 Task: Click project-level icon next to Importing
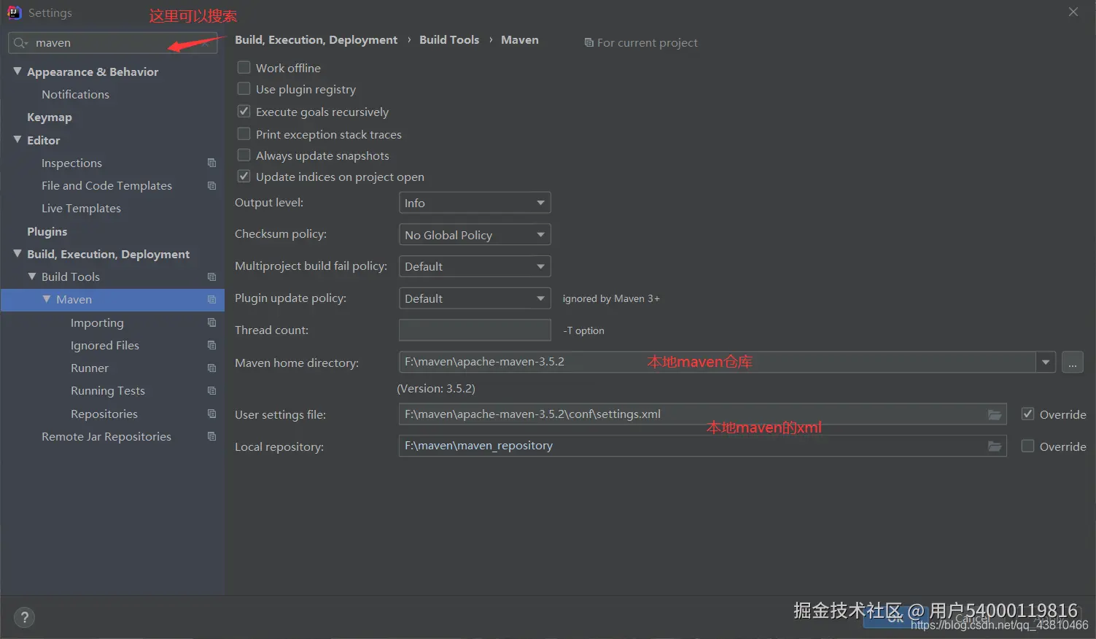[211, 322]
